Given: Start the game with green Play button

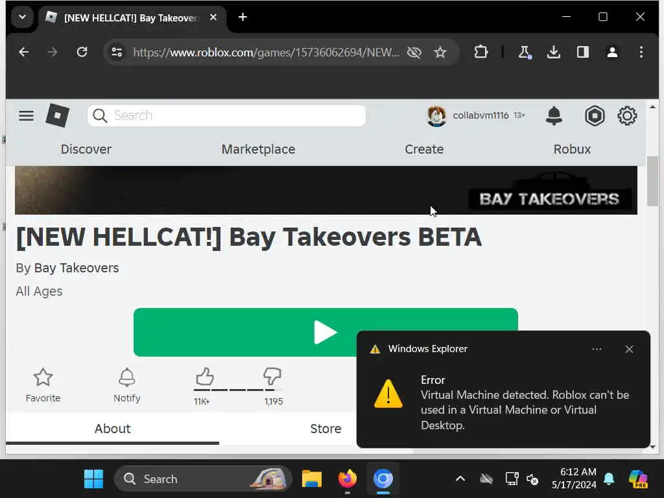Looking at the screenshot, I should 326,332.
